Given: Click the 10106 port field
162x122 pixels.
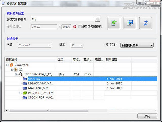Looking at the screenshot, I should 66,27.
